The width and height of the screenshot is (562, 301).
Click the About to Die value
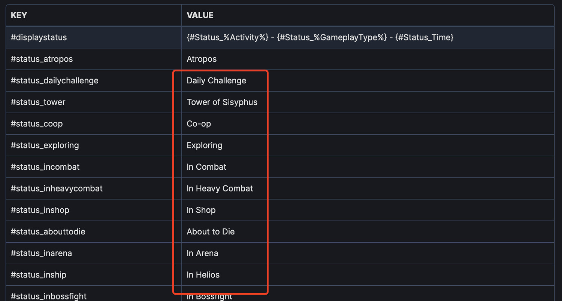coord(211,232)
